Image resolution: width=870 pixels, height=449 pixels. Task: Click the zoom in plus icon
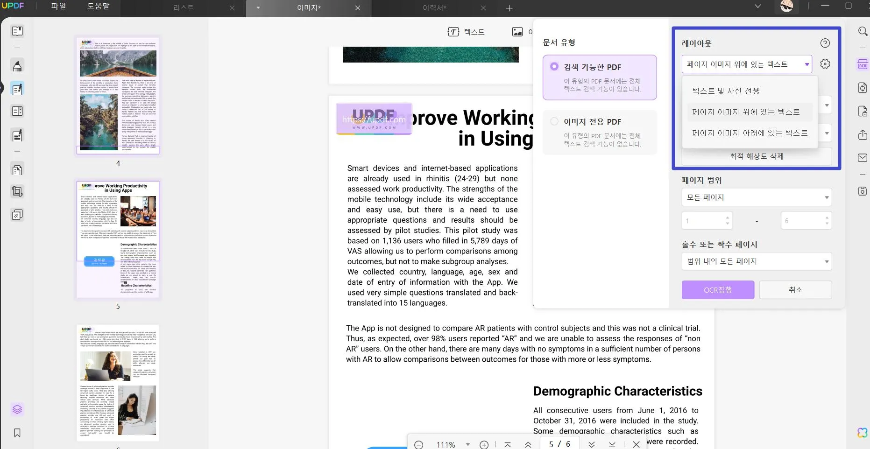[484, 445]
